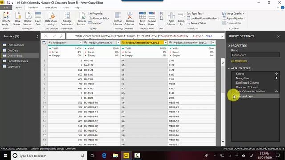Click the query Name input field
285x160 pixels.
255,55
